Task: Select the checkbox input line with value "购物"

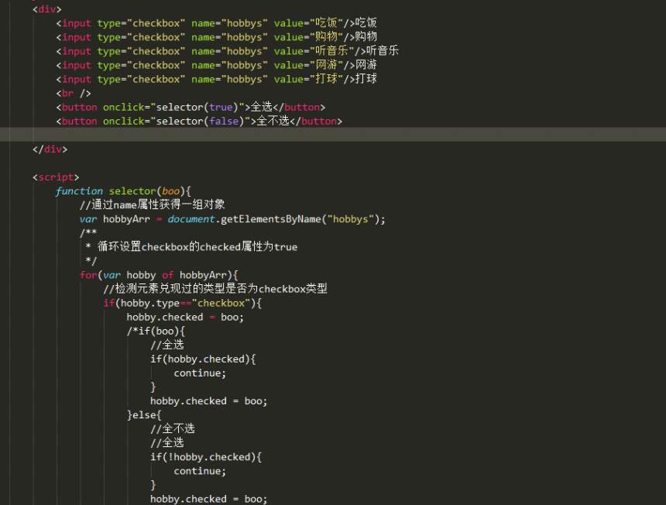Action: coord(217,37)
